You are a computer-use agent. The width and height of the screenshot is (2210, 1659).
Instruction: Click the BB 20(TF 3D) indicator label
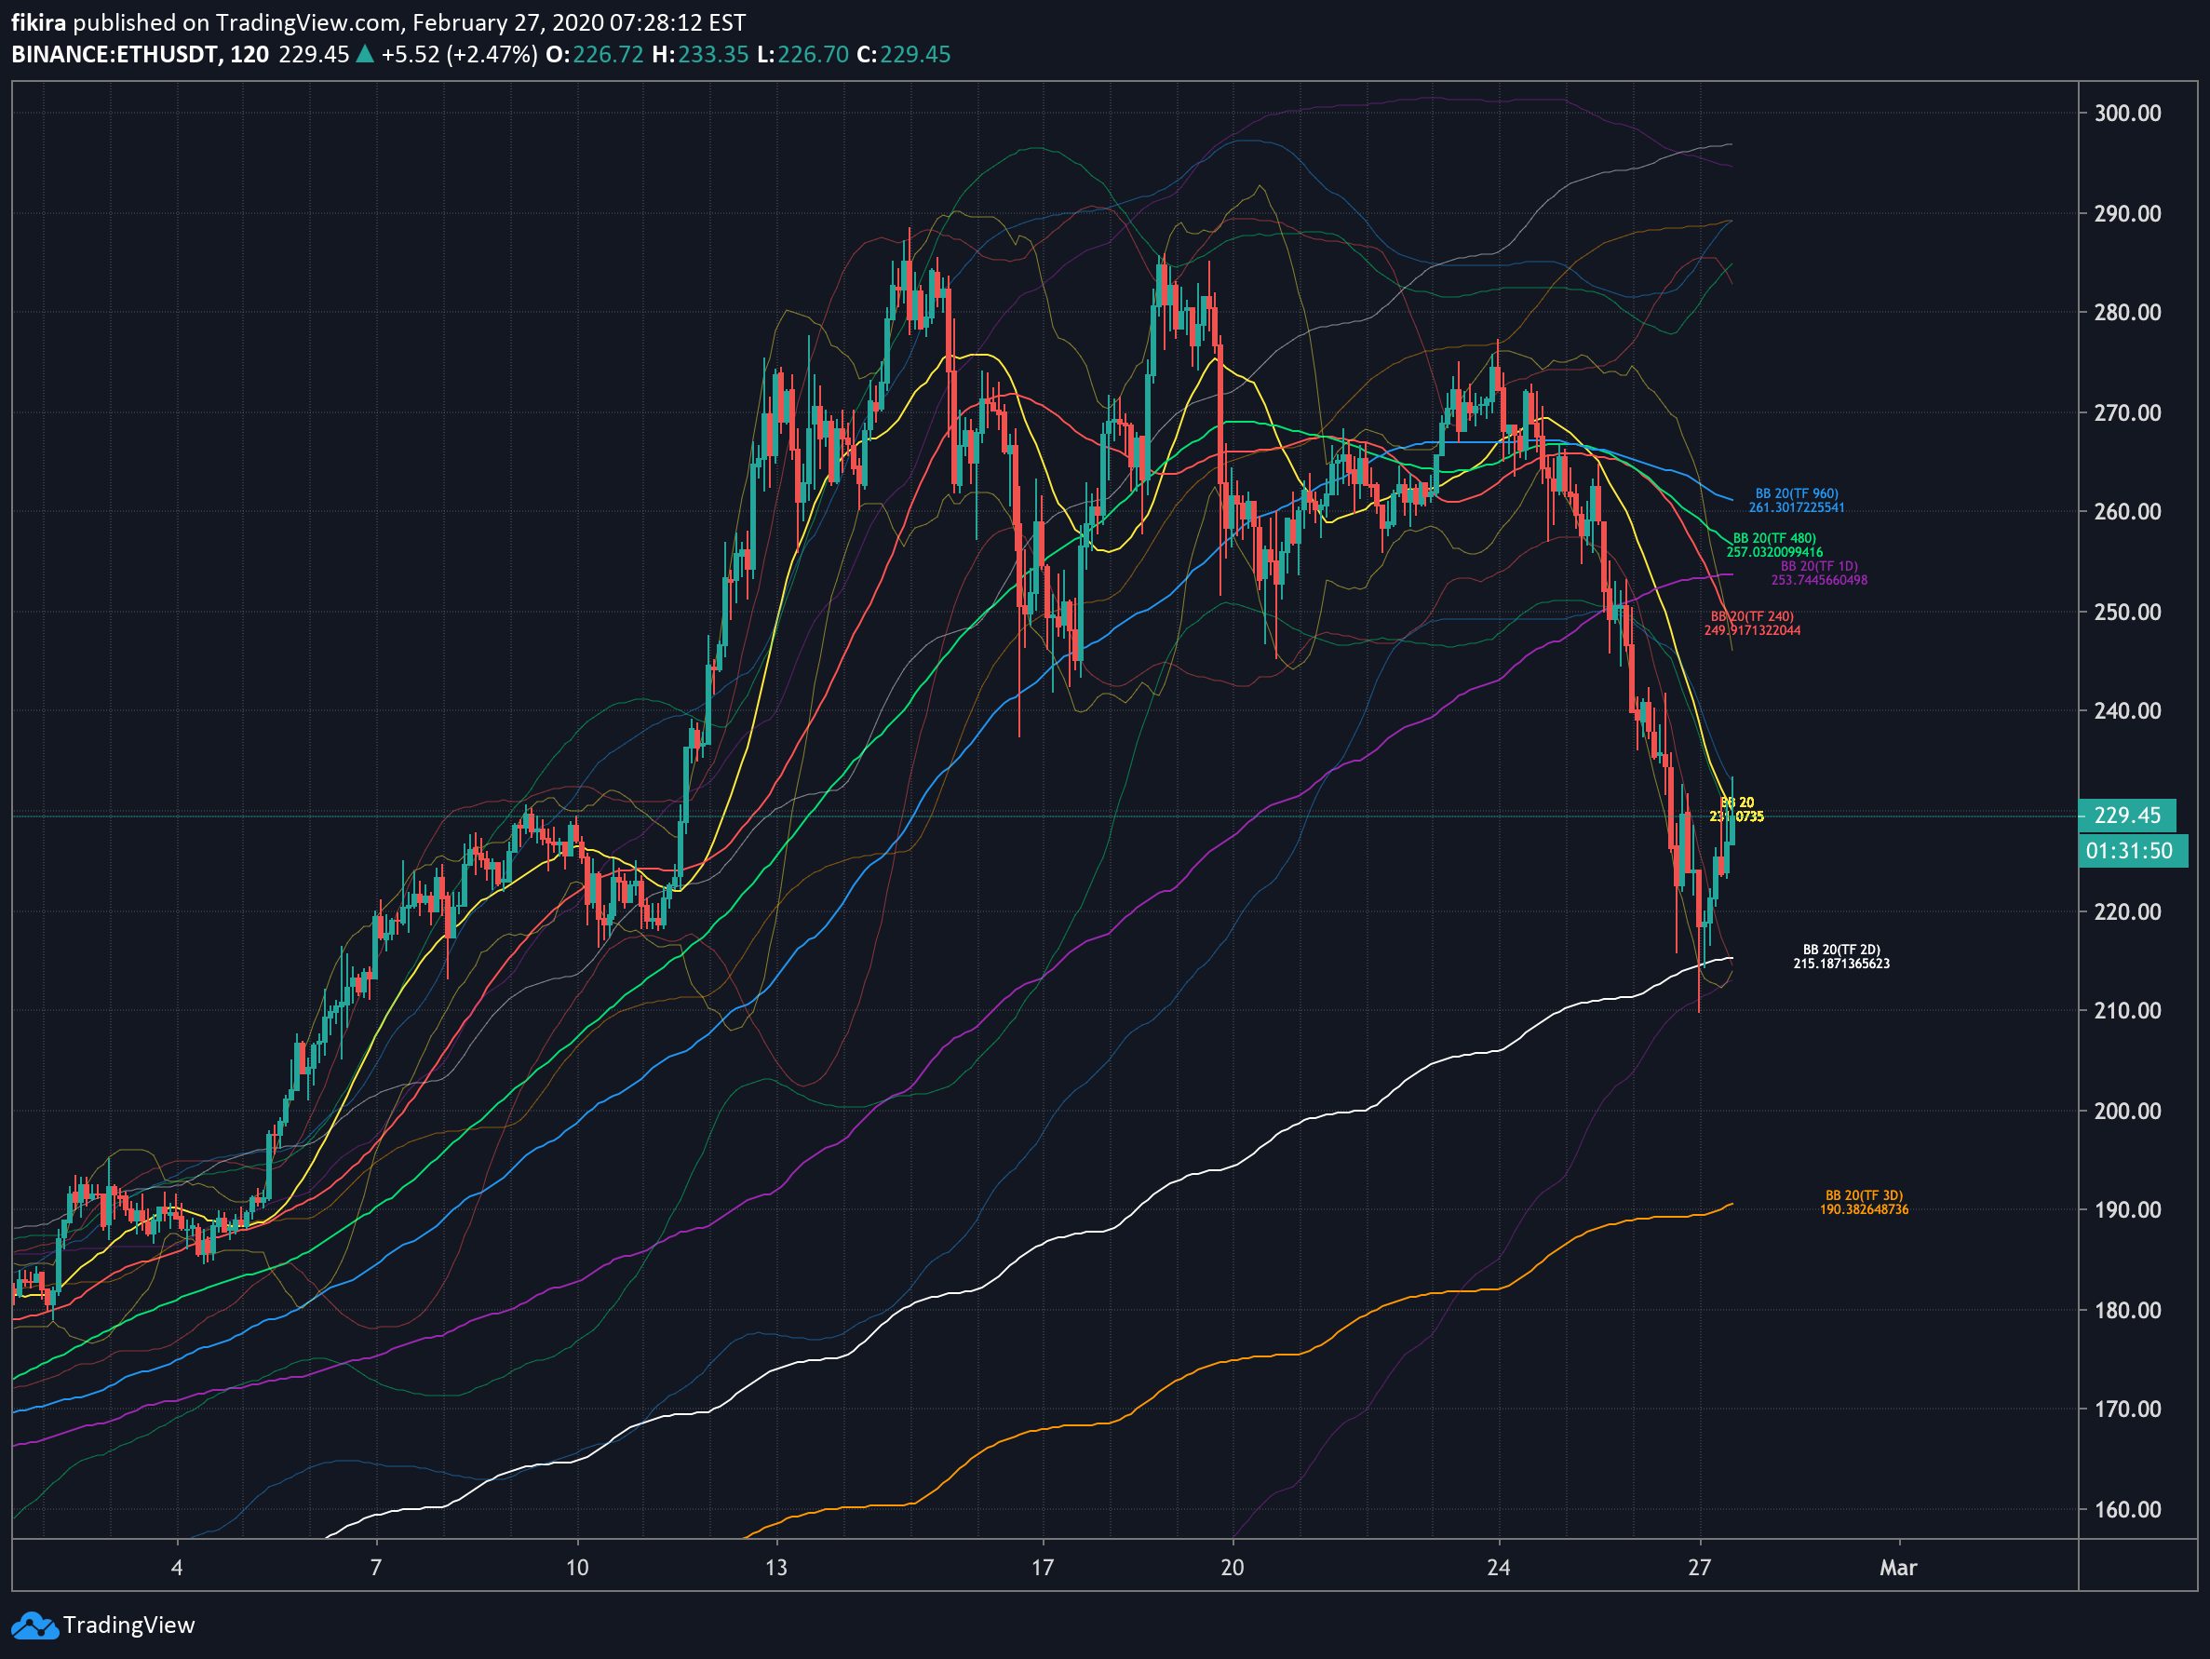(x=1865, y=1196)
